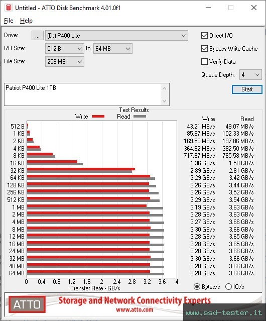The width and height of the screenshot is (266, 321).
Task: Click the 1 MB row label in chart
Action: click(x=18, y=207)
